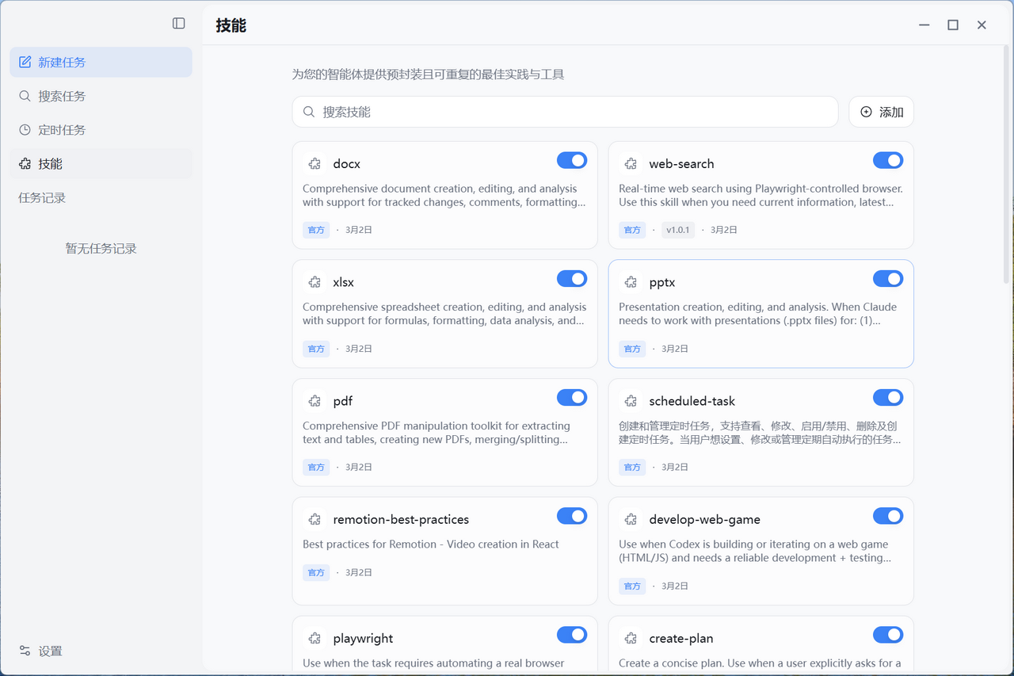Minimize the application window
The height and width of the screenshot is (676, 1014).
(x=924, y=25)
